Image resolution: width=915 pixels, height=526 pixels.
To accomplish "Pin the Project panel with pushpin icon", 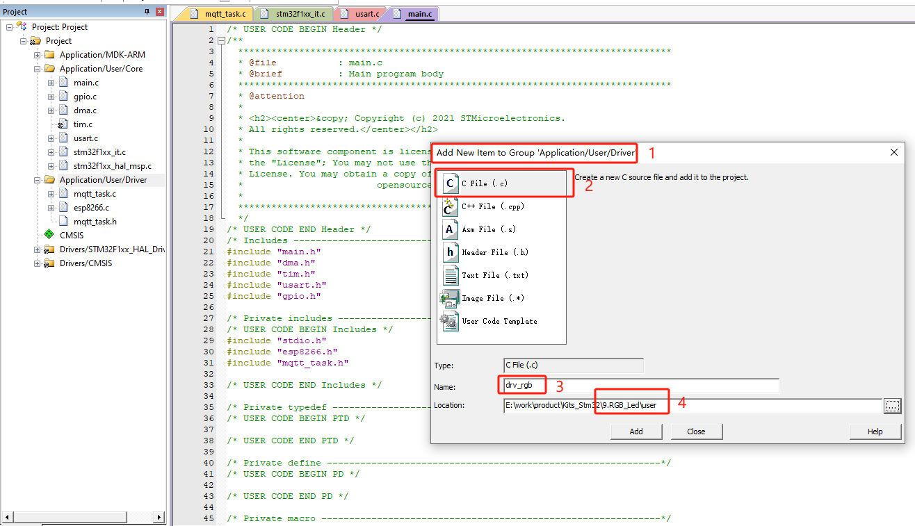I will [147, 12].
